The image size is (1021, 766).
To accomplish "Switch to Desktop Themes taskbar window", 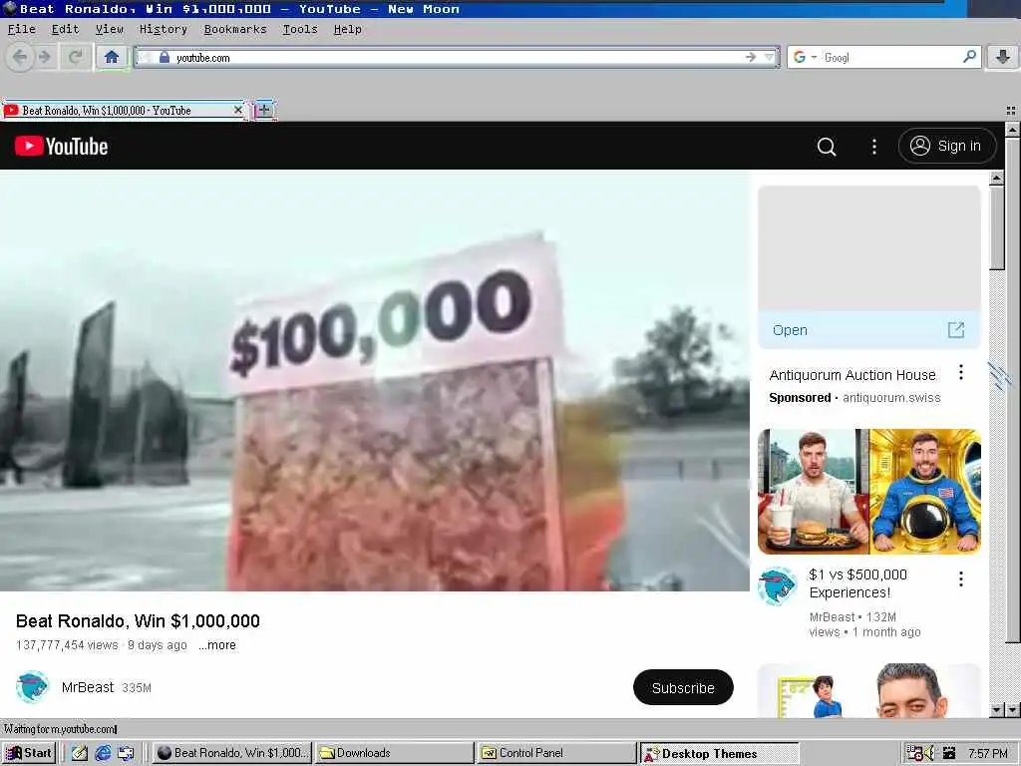I will 718,753.
